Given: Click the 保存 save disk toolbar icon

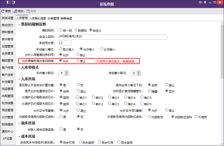Looking at the screenshot, I should coord(28,11).
